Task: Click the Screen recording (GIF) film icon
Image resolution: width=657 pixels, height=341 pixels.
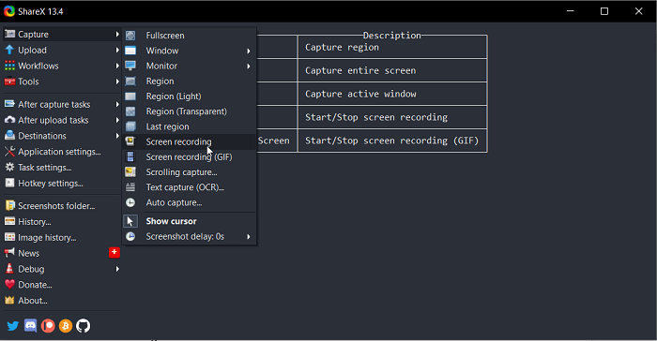Action: click(130, 156)
